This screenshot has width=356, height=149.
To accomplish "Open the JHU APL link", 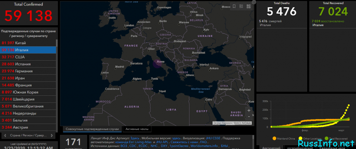I will (162, 142).
